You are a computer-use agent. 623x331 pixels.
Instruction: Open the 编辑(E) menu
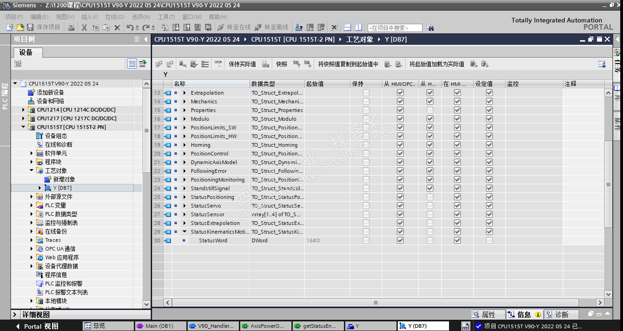(x=39, y=17)
